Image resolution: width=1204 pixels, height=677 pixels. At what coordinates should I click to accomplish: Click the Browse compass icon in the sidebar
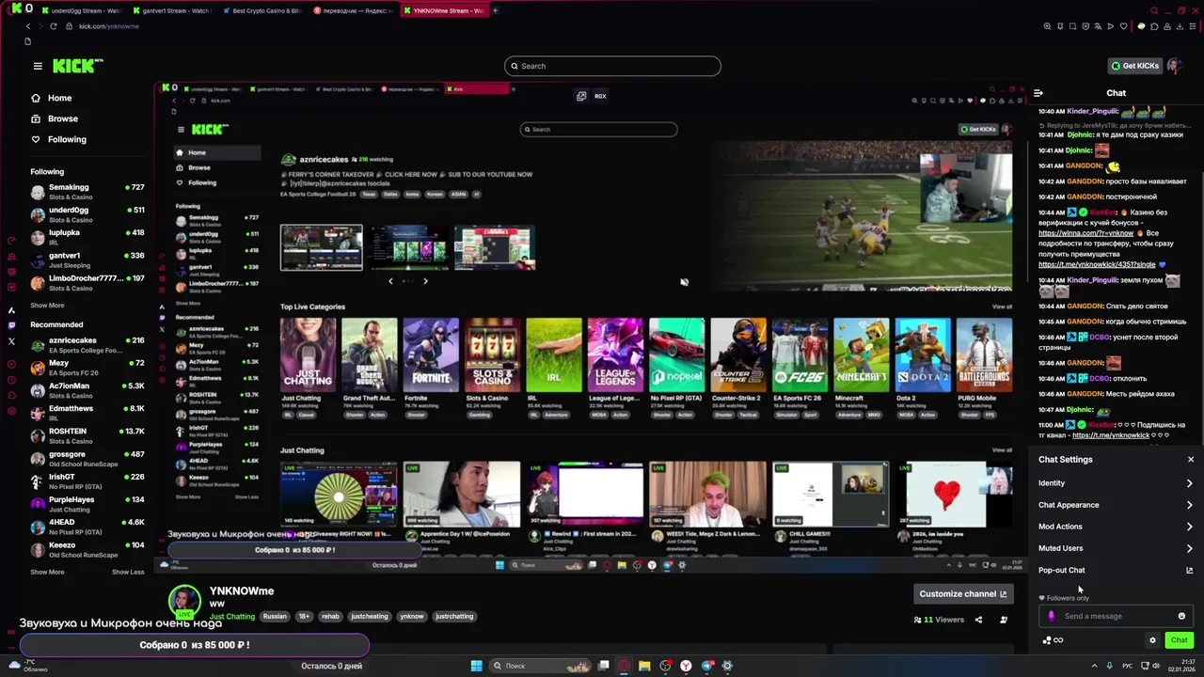click(36, 118)
